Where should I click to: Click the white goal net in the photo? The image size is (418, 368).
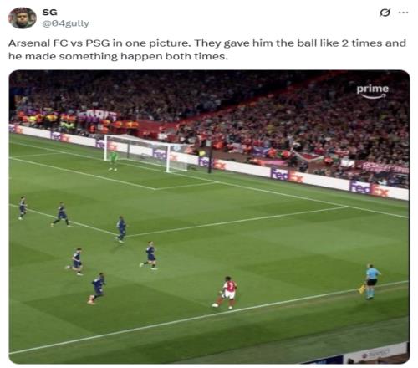pyautogui.click(x=146, y=153)
